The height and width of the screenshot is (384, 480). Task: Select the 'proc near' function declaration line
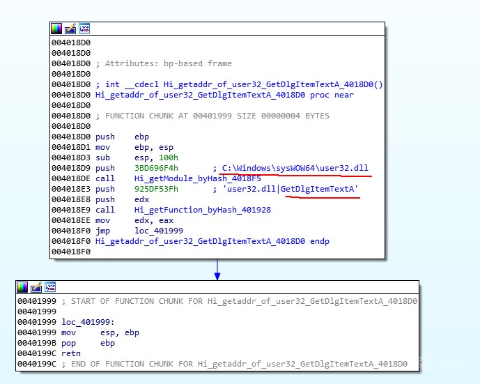[224, 95]
